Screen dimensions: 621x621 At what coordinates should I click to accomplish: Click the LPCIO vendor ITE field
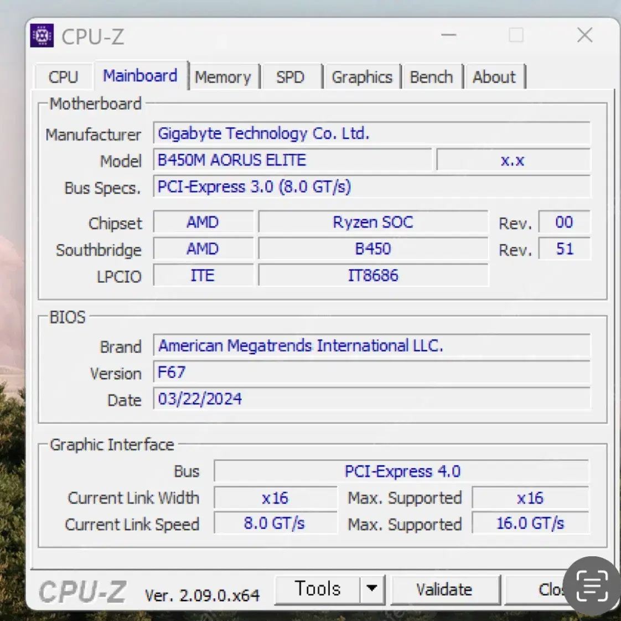(x=203, y=275)
